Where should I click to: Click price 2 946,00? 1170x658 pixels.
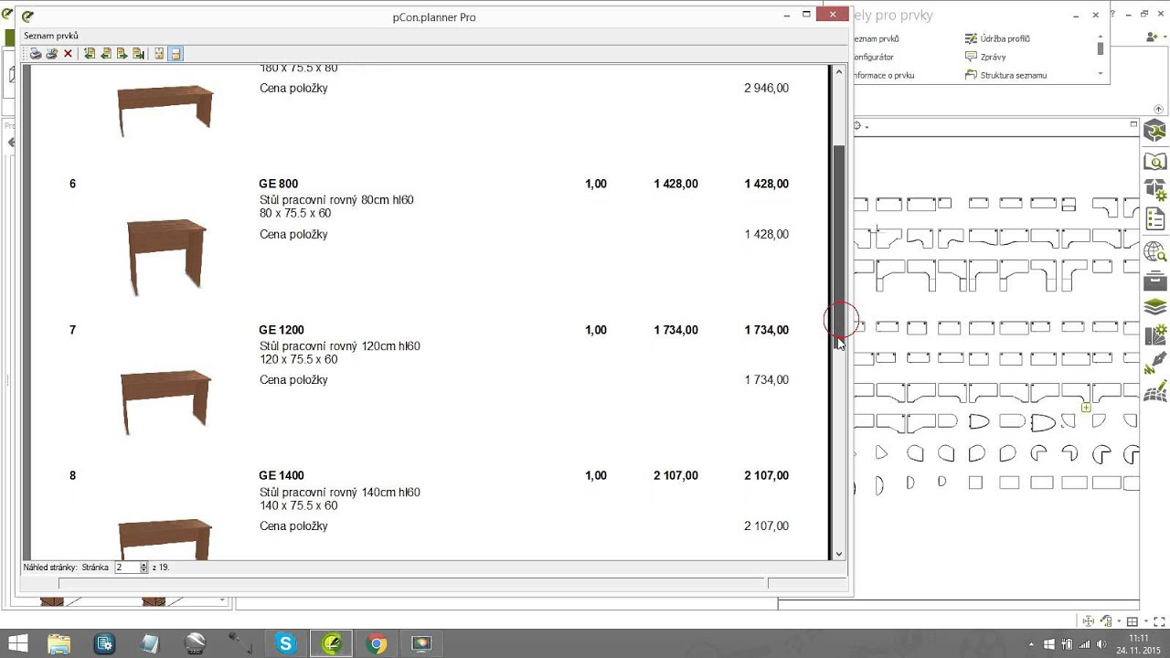(x=766, y=89)
